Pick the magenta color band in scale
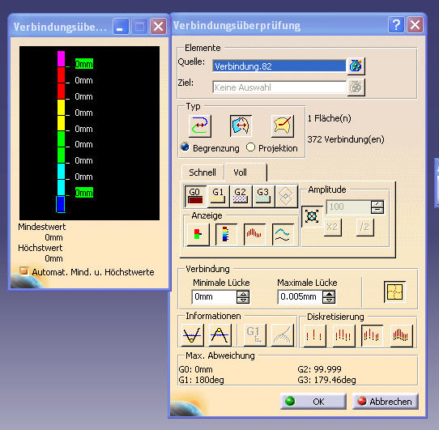439x430 pixels. tap(61, 59)
